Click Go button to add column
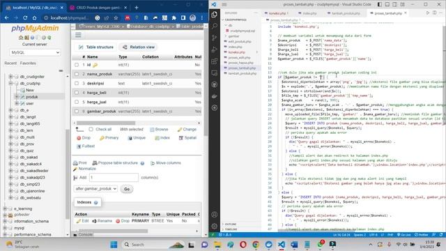 [x=127, y=189]
